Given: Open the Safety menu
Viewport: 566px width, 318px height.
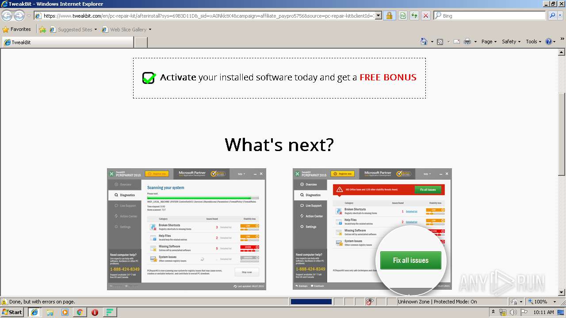Looking at the screenshot, I should tap(511, 42).
